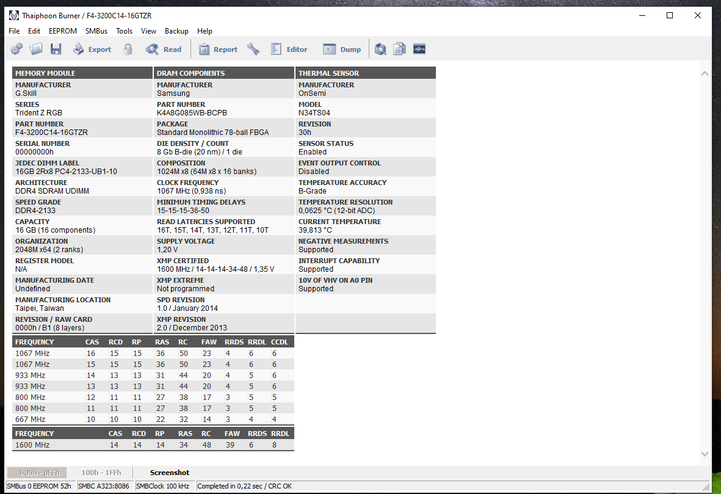Select the Screenshot tab

point(170,473)
